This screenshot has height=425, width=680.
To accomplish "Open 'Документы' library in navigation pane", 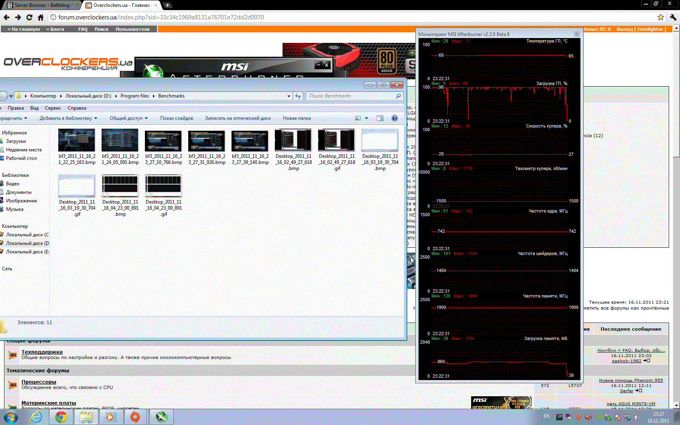I will (19, 192).
